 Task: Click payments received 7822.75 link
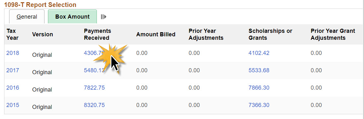click(x=94, y=88)
